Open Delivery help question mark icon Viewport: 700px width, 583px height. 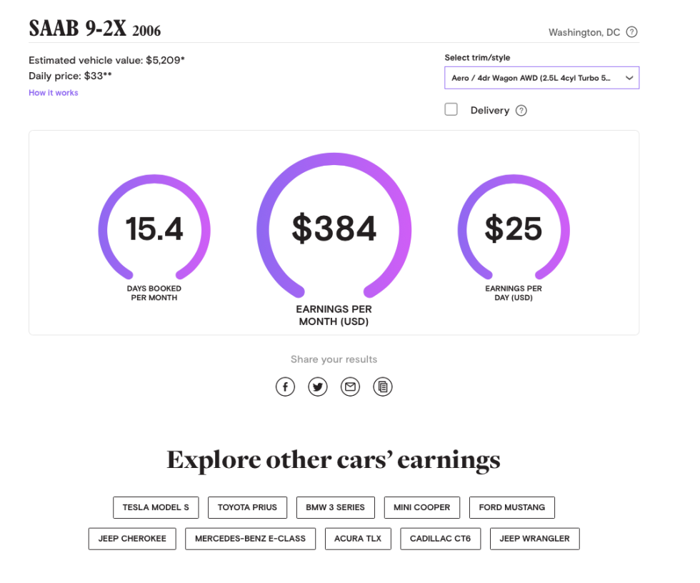[521, 111]
